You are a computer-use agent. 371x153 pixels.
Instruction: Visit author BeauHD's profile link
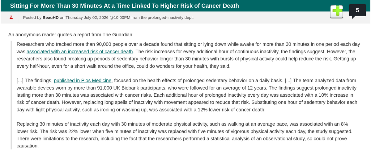pos(51,18)
